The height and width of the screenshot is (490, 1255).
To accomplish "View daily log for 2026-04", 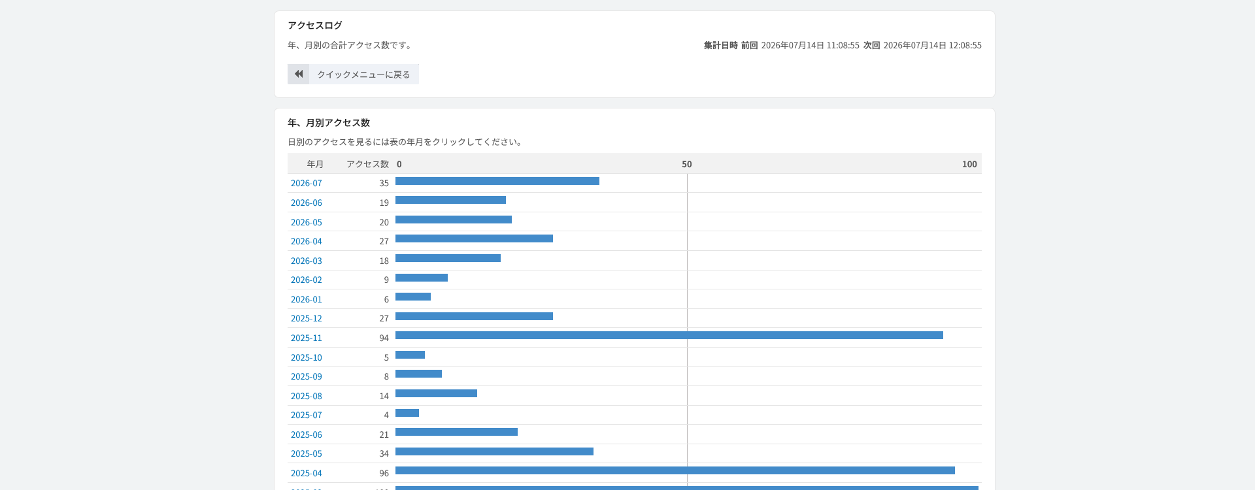I will click(x=307, y=242).
